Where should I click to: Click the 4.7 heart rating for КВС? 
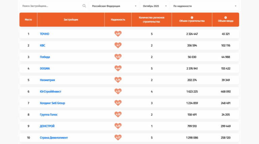pos(118,45)
